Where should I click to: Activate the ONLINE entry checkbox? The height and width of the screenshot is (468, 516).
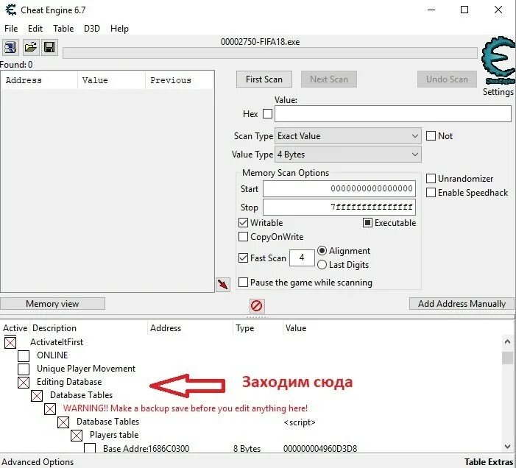[x=24, y=355]
